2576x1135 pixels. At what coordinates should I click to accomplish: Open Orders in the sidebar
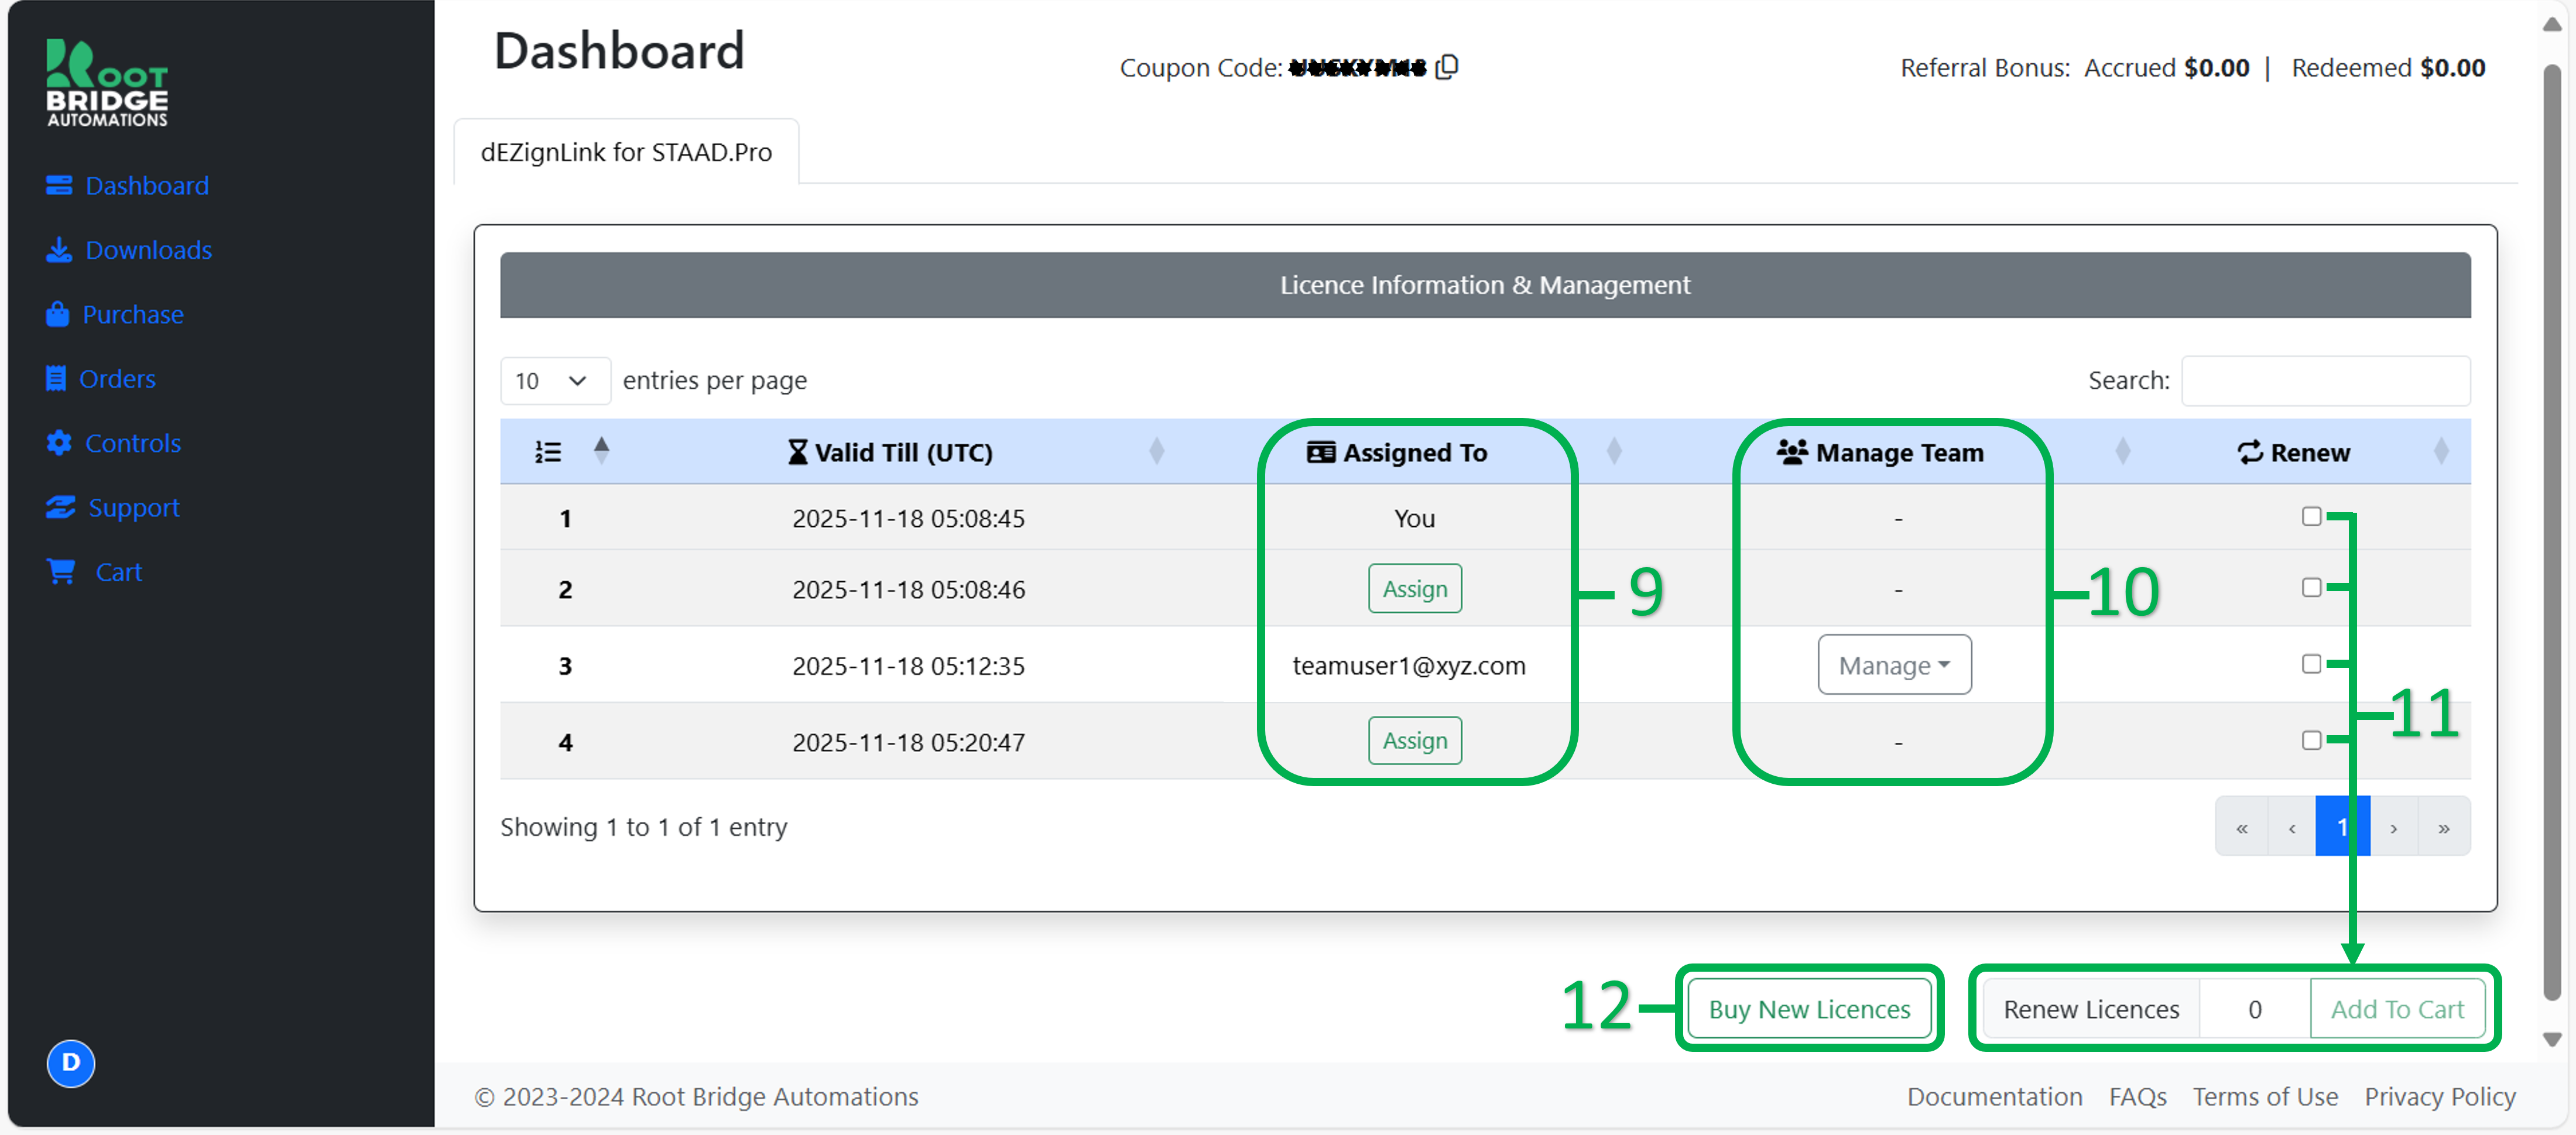100,379
